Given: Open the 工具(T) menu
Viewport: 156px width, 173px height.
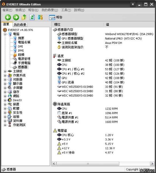Looking at the screenshot, I should pyautogui.click(x=66, y=10).
